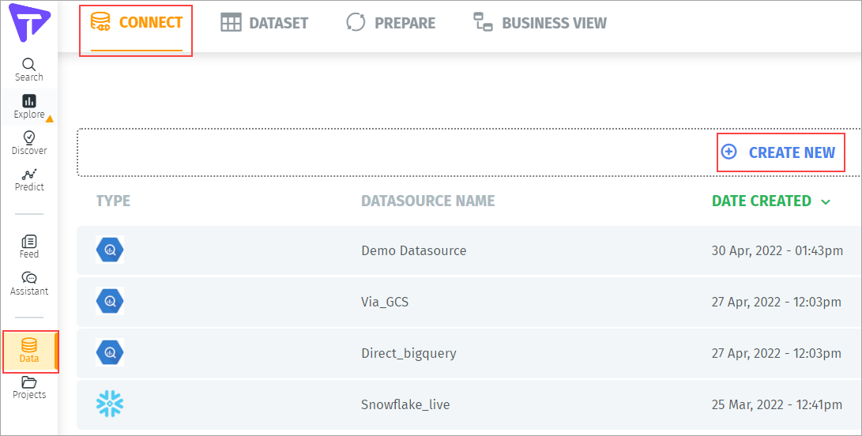Open the Feed sidebar item
Image resolution: width=862 pixels, height=436 pixels.
point(29,247)
